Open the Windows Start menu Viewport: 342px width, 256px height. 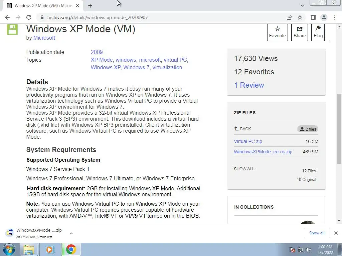(x=9, y=249)
